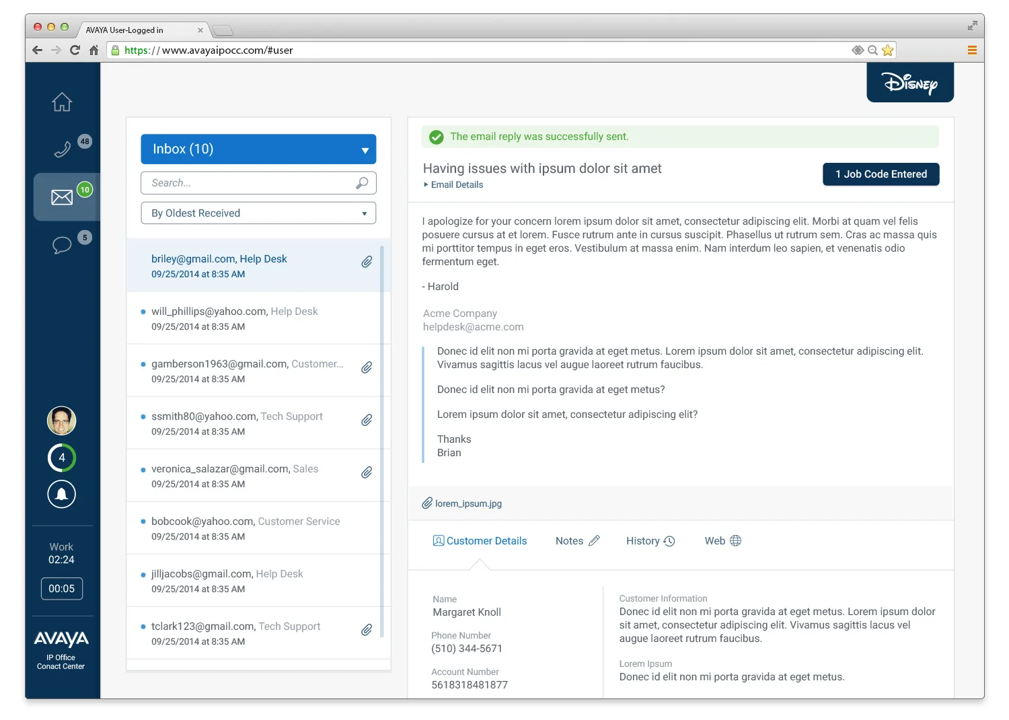Toggle fullscreen with the window expand arrows
Viewport: 1009px width, 720px height.
(972, 26)
